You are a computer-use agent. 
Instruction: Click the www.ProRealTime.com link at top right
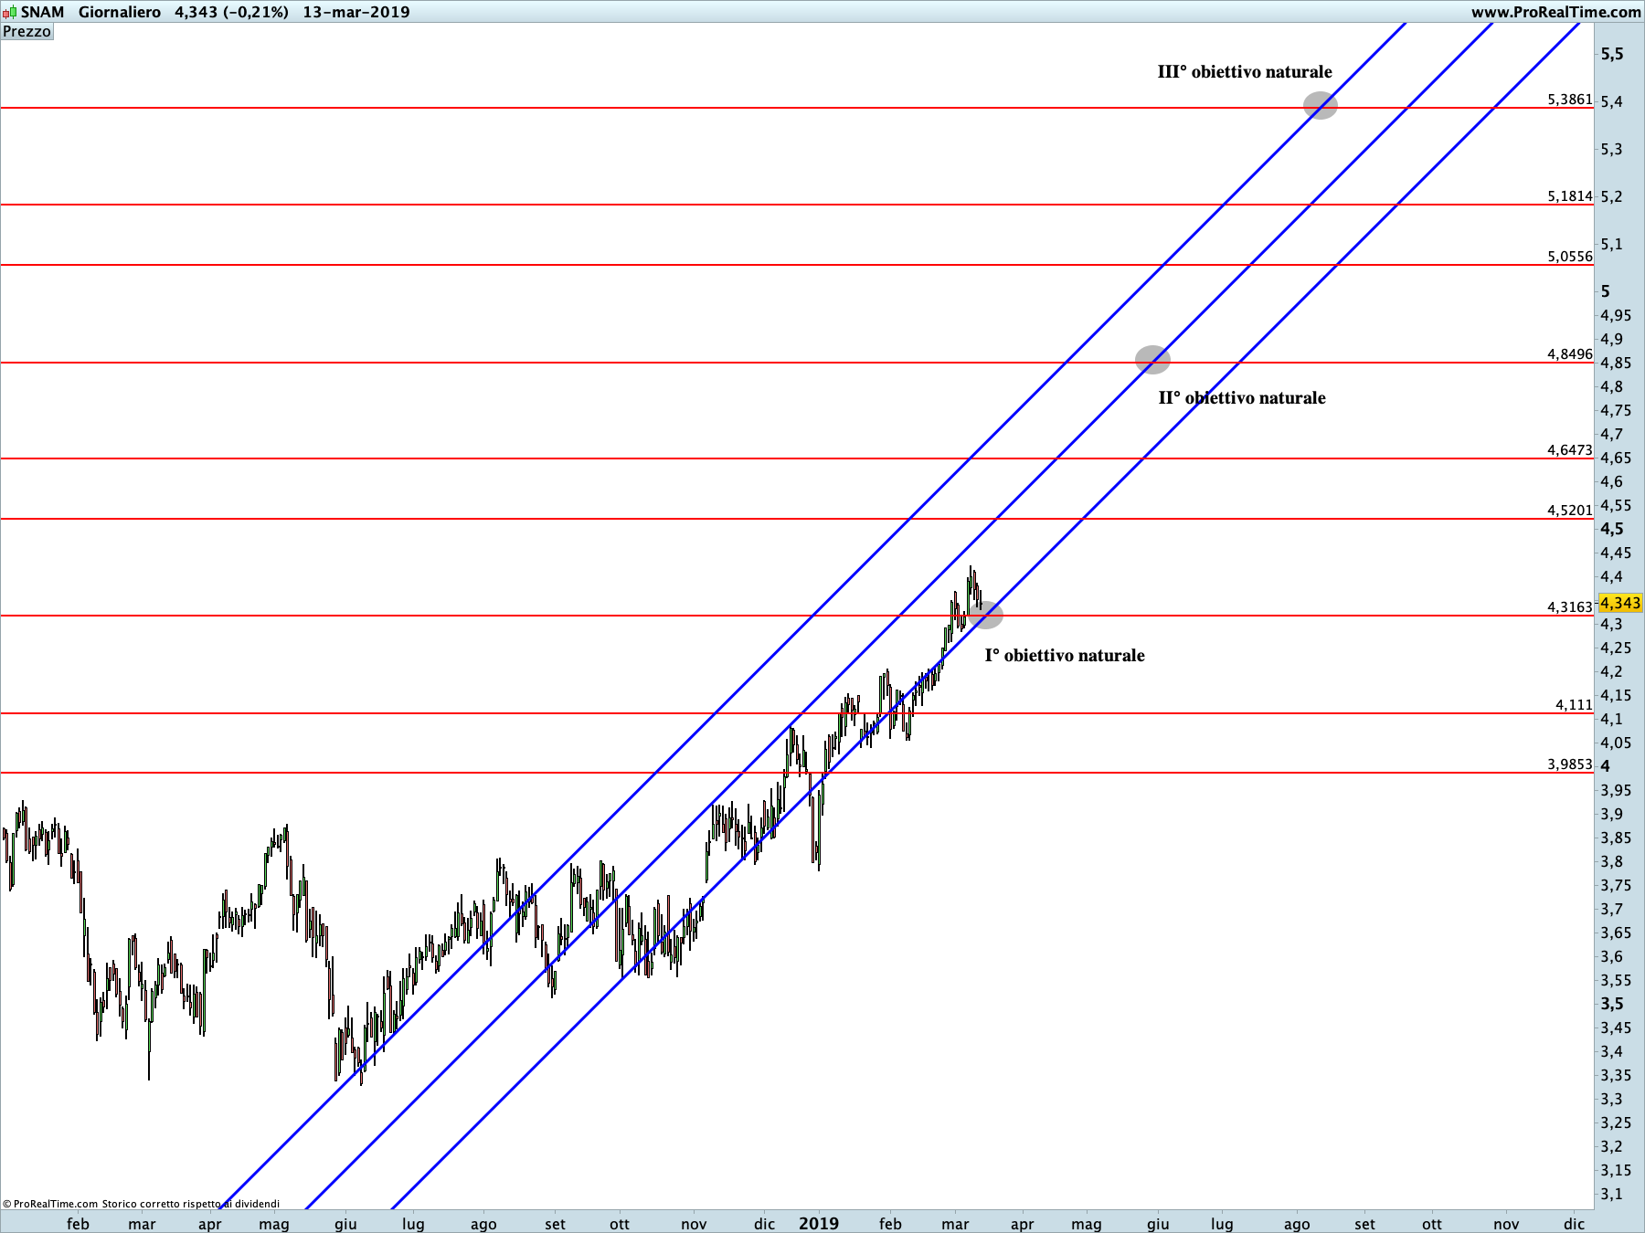coord(1555,12)
